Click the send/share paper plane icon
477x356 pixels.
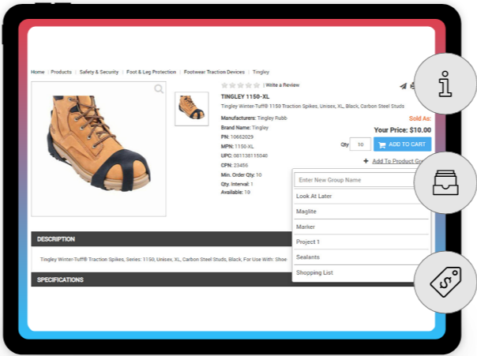point(403,86)
